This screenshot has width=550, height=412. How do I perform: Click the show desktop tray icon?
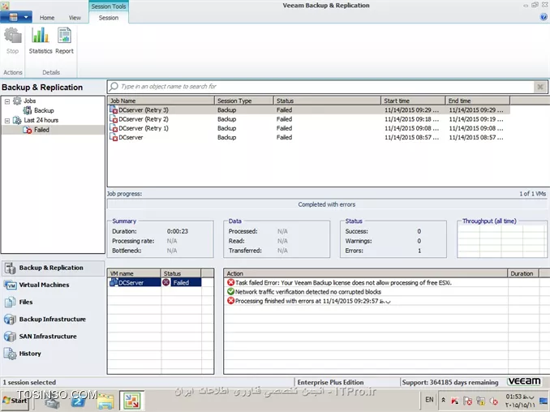[x=544, y=401]
